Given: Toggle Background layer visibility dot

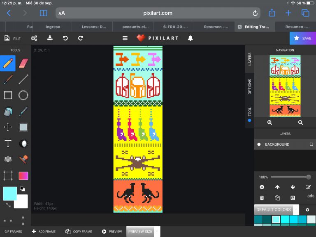Looking at the screenshot, I should tap(259, 144).
